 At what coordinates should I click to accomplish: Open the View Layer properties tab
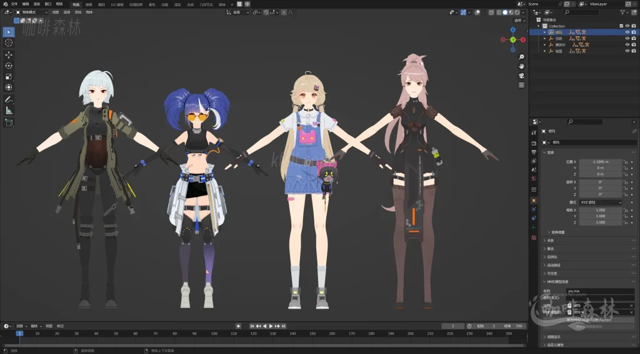pyautogui.click(x=534, y=161)
